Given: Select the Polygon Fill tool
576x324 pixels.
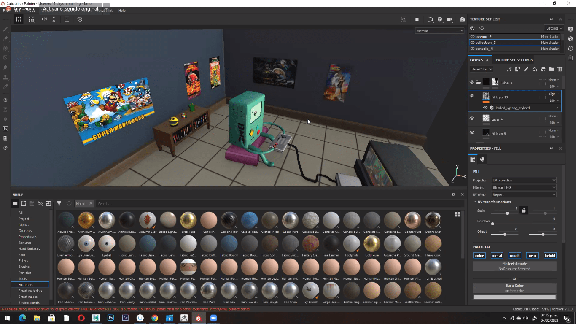Looking at the screenshot, I should point(5,58).
